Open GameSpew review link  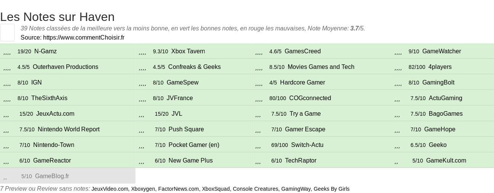coord(183,83)
